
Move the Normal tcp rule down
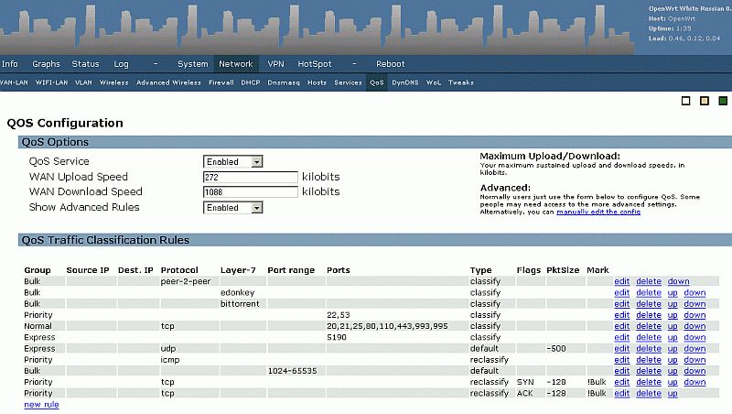coord(694,326)
